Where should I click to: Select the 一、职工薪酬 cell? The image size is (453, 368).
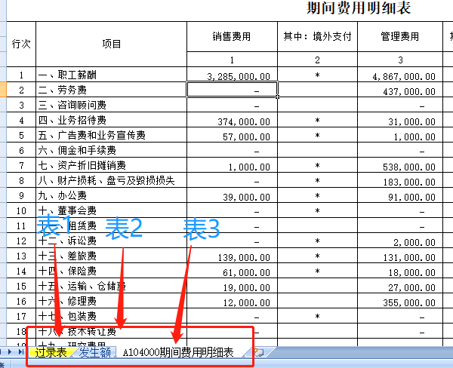pyautogui.click(x=111, y=75)
